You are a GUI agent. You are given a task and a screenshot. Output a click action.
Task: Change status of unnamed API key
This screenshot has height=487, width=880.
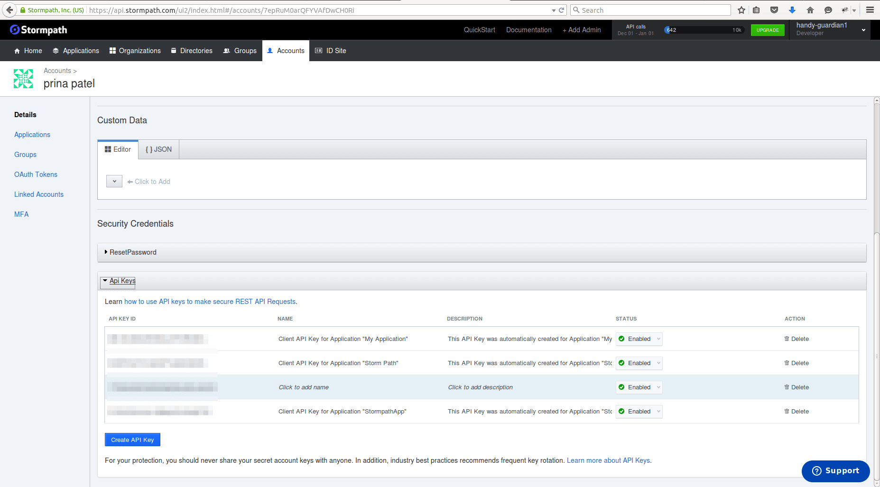pos(639,387)
